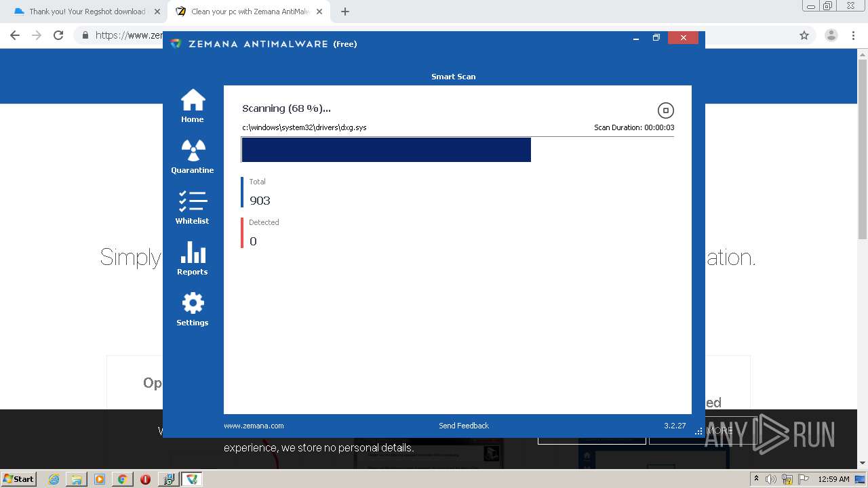The image size is (868, 488).
Task: Open the Chrome three-dot menu
Action: (x=854, y=35)
